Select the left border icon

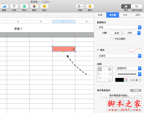point(100,74)
